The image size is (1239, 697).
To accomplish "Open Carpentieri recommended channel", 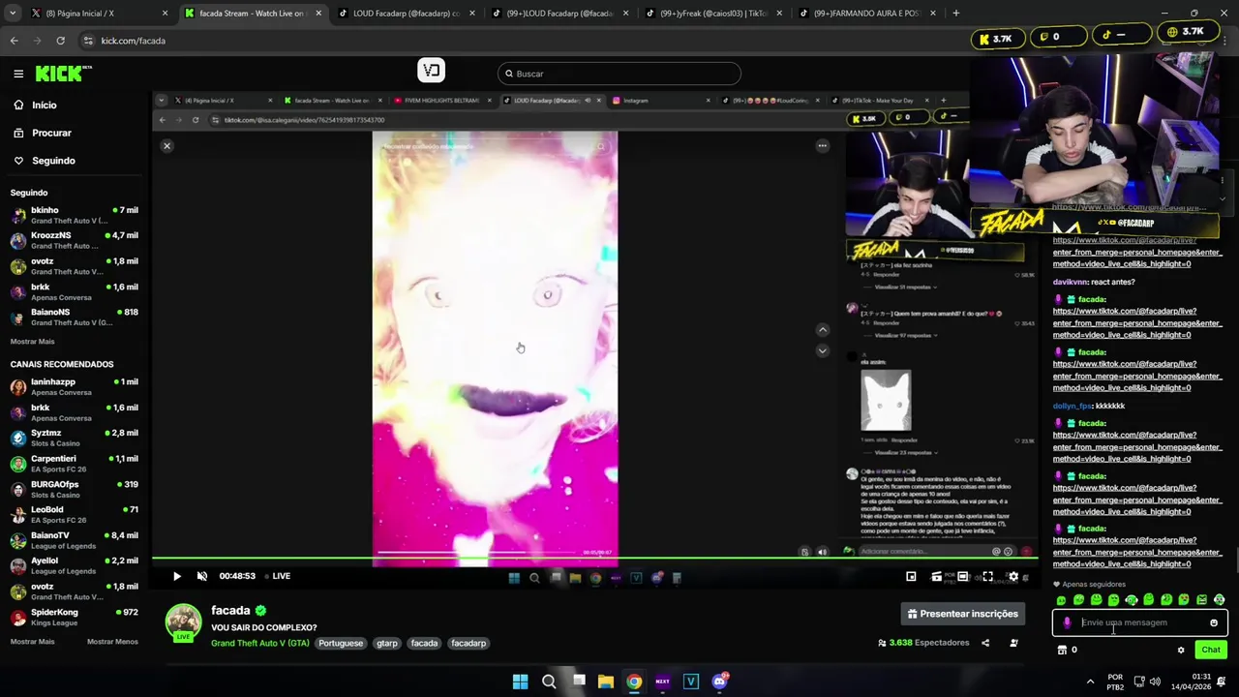I will point(74,464).
